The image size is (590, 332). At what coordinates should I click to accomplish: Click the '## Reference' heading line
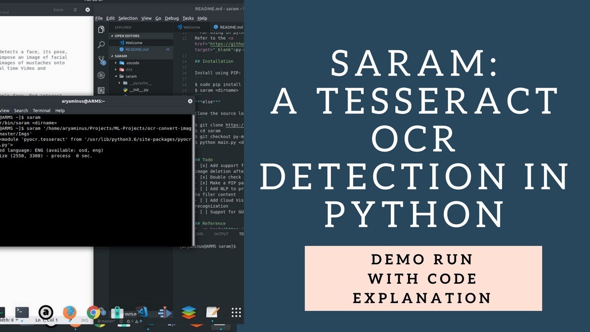(x=211, y=223)
